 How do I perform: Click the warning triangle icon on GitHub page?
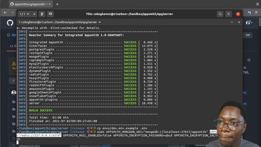tap(14, 64)
